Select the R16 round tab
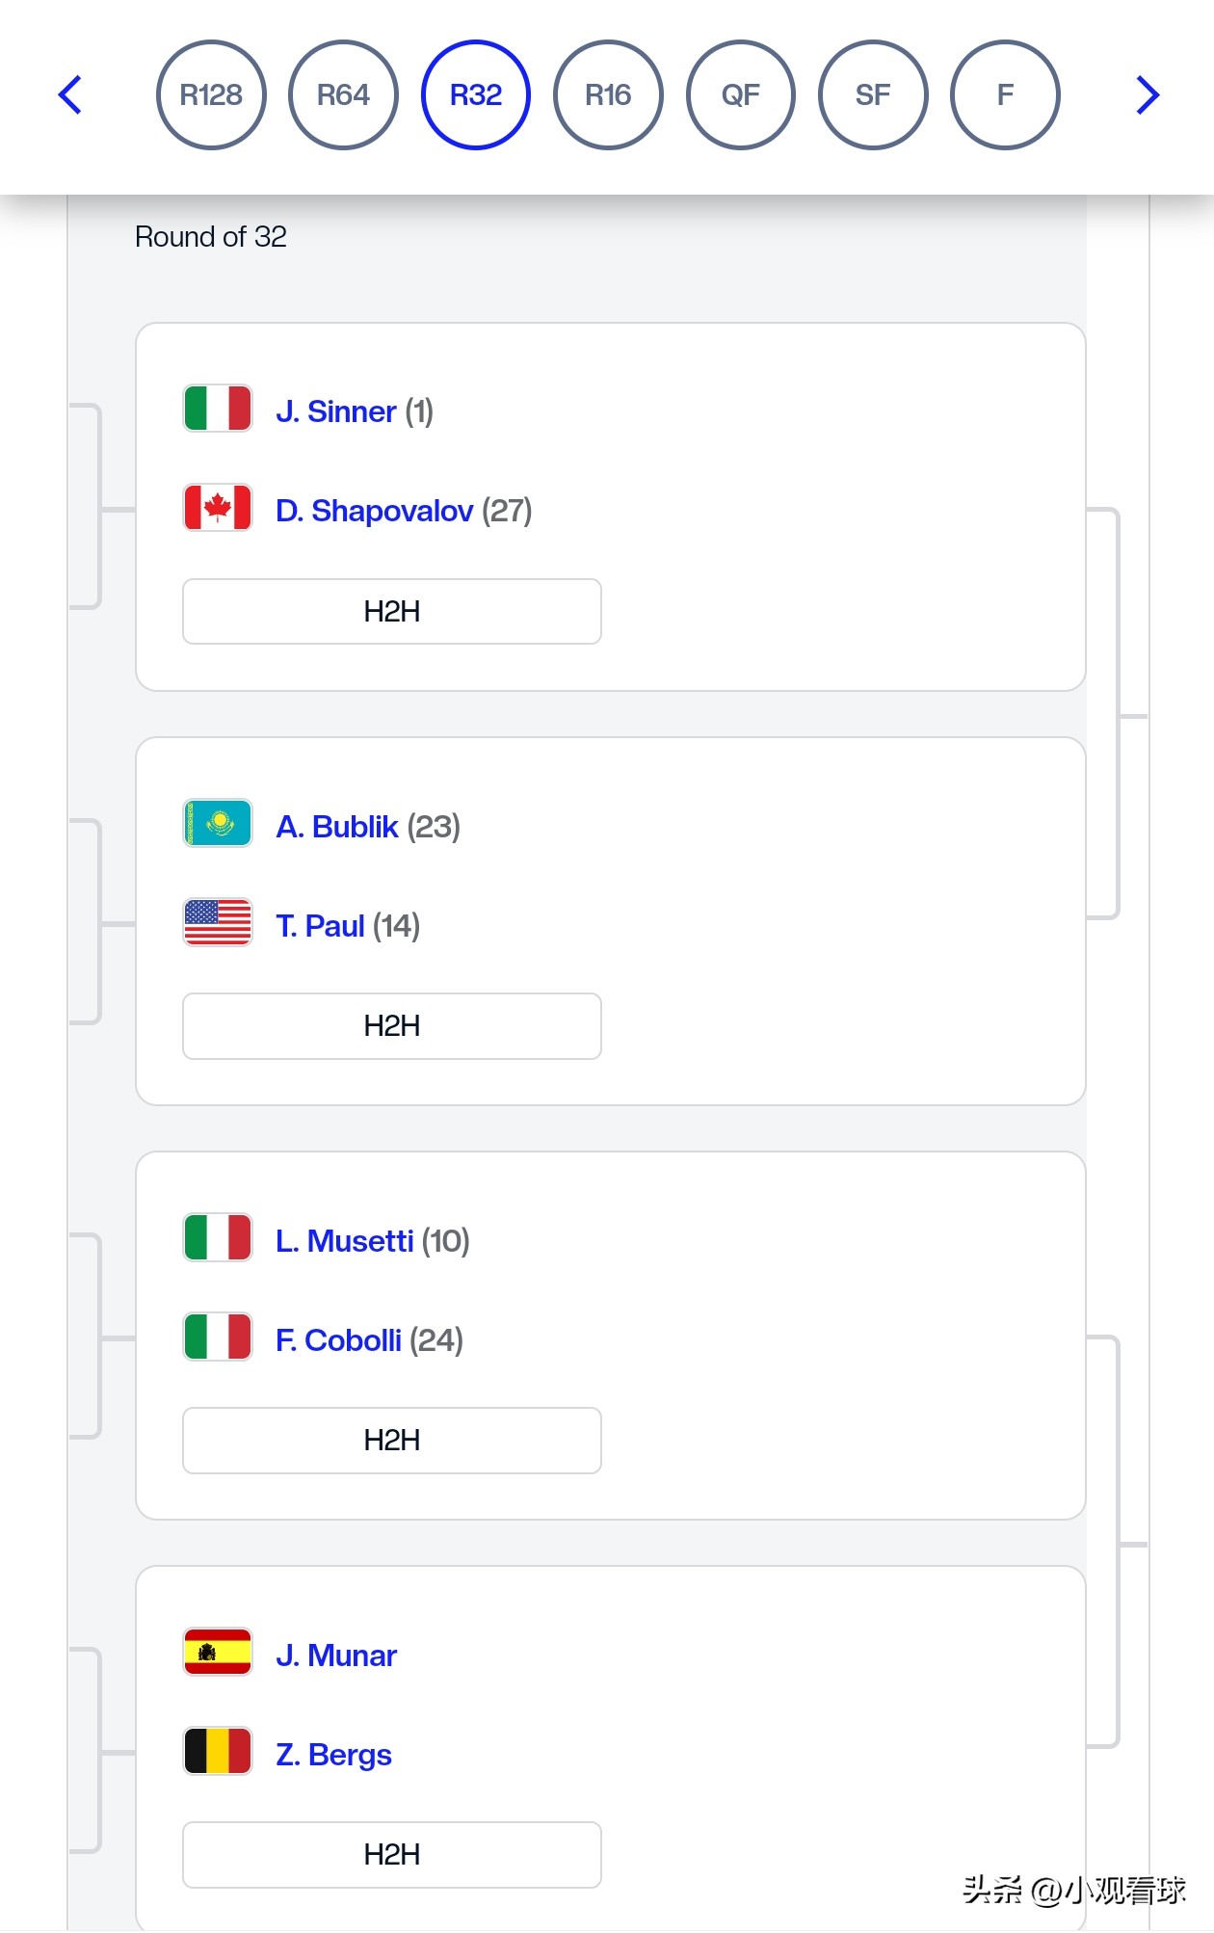1214x1933 pixels. (608, 94)
